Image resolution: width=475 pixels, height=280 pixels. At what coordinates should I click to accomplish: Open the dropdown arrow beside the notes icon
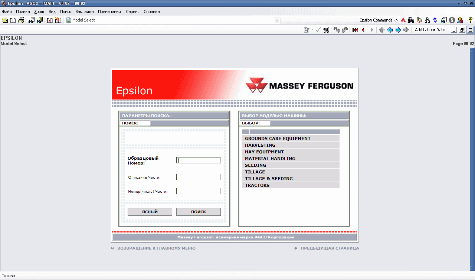coord(312,30)
